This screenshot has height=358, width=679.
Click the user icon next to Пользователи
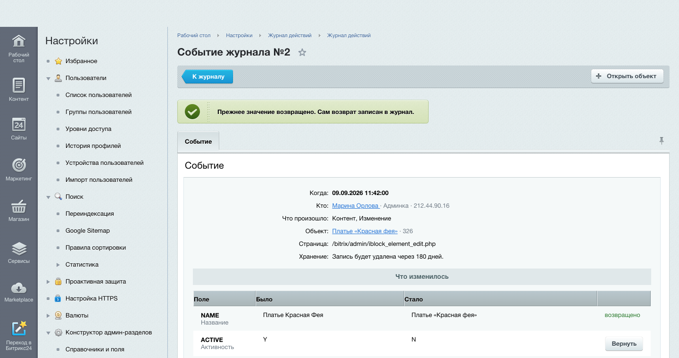pos(58,78)
